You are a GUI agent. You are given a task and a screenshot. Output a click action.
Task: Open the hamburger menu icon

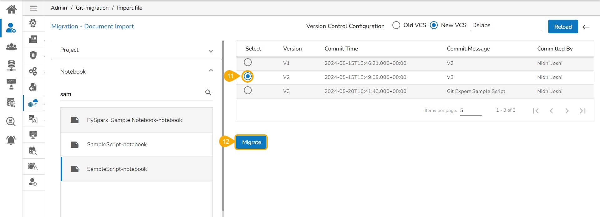coord(34,8)
